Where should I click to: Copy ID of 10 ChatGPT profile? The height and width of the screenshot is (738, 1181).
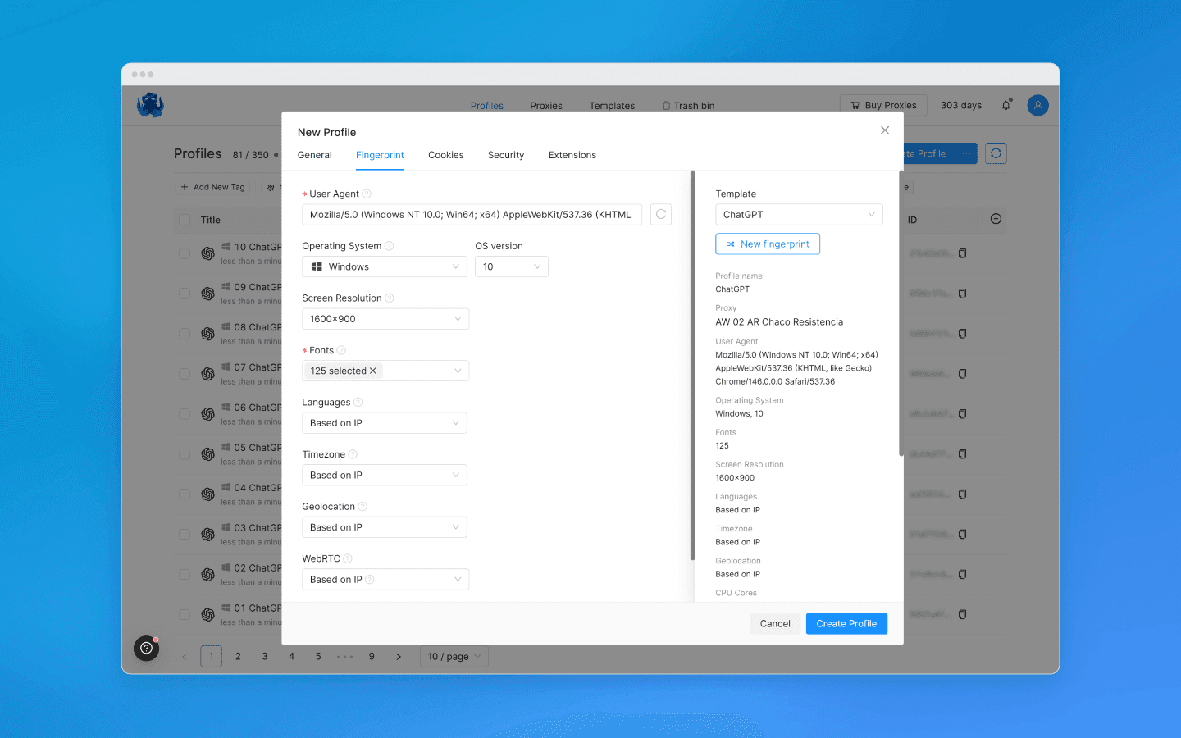point(962,253)
